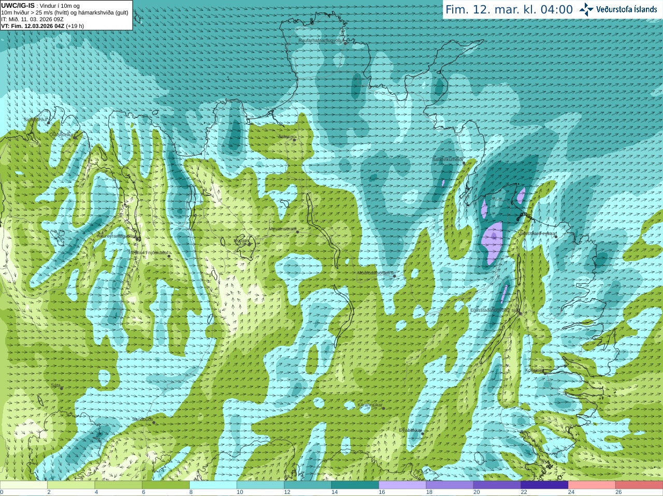This screenshot has height=496, width=663.
Task: Click the Egilsstaðaflugvöllur station label
Action: click(495, 310)
